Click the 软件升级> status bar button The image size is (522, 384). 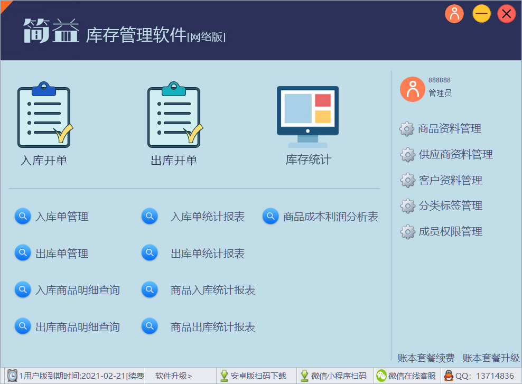point(173,376)
